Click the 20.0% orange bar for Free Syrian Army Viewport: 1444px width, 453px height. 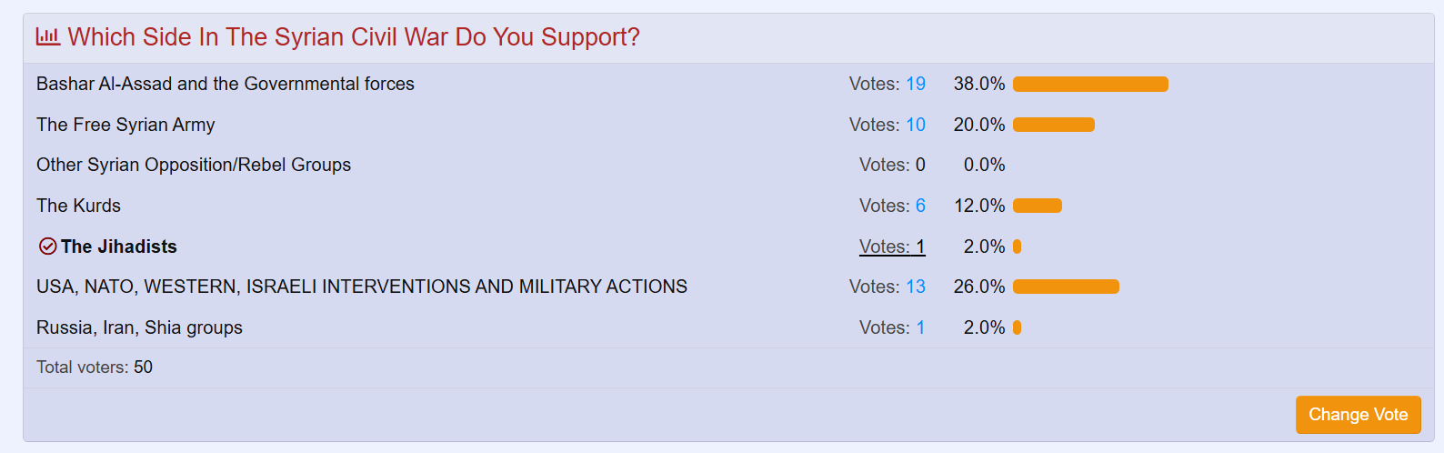coord(1054,125)
